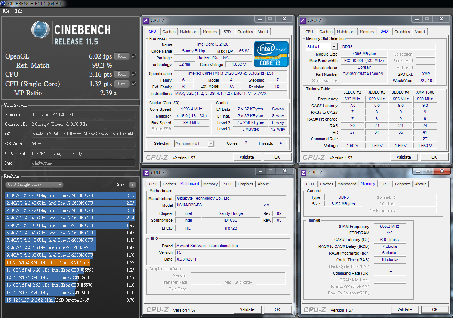453x318 pixels.
Task: Select highlighted ranking row Core i3-2120
Action: tap(71, 263)
